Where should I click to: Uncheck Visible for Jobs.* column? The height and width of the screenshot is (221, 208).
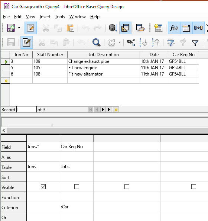pos(43,187)
